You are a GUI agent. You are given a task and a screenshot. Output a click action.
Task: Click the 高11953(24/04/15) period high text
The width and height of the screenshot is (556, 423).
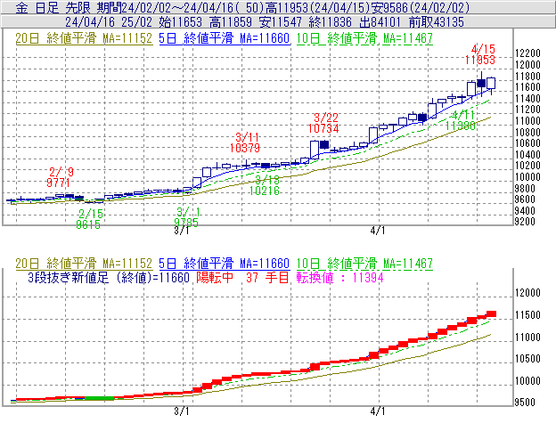(318, 8)
